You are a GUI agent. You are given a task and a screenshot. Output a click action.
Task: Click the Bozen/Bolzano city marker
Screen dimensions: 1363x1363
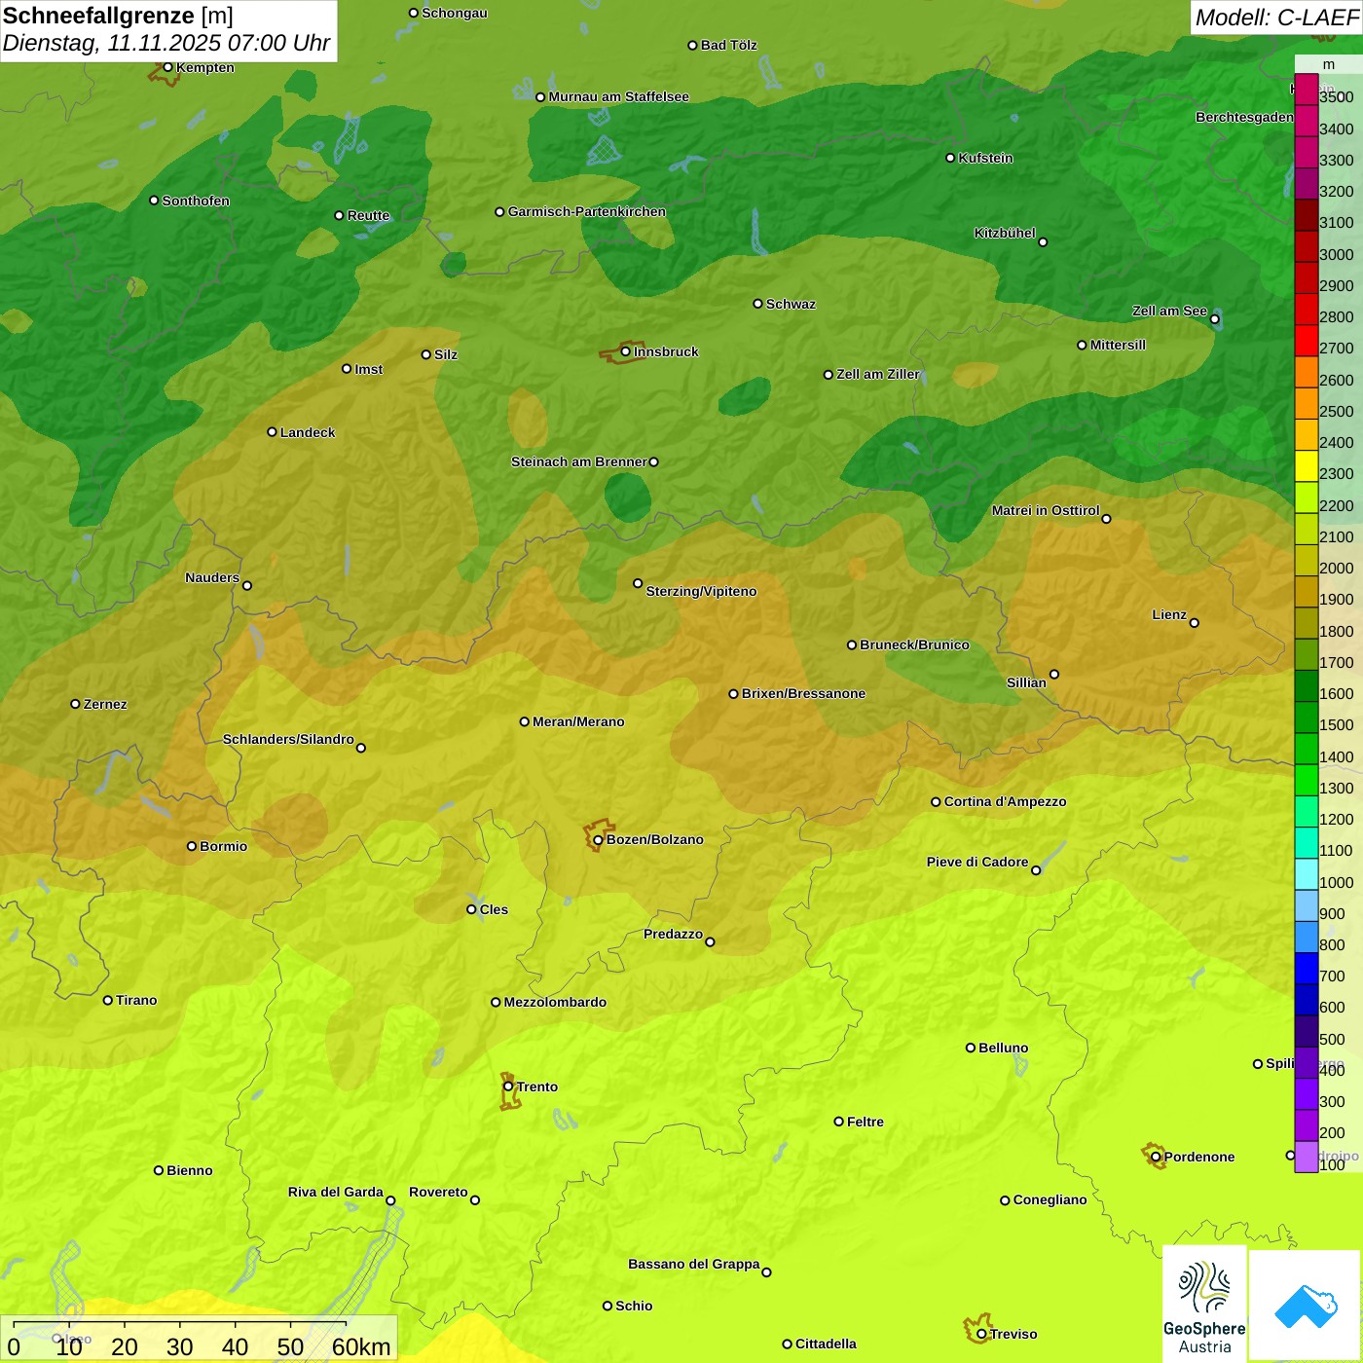(599, 839)
